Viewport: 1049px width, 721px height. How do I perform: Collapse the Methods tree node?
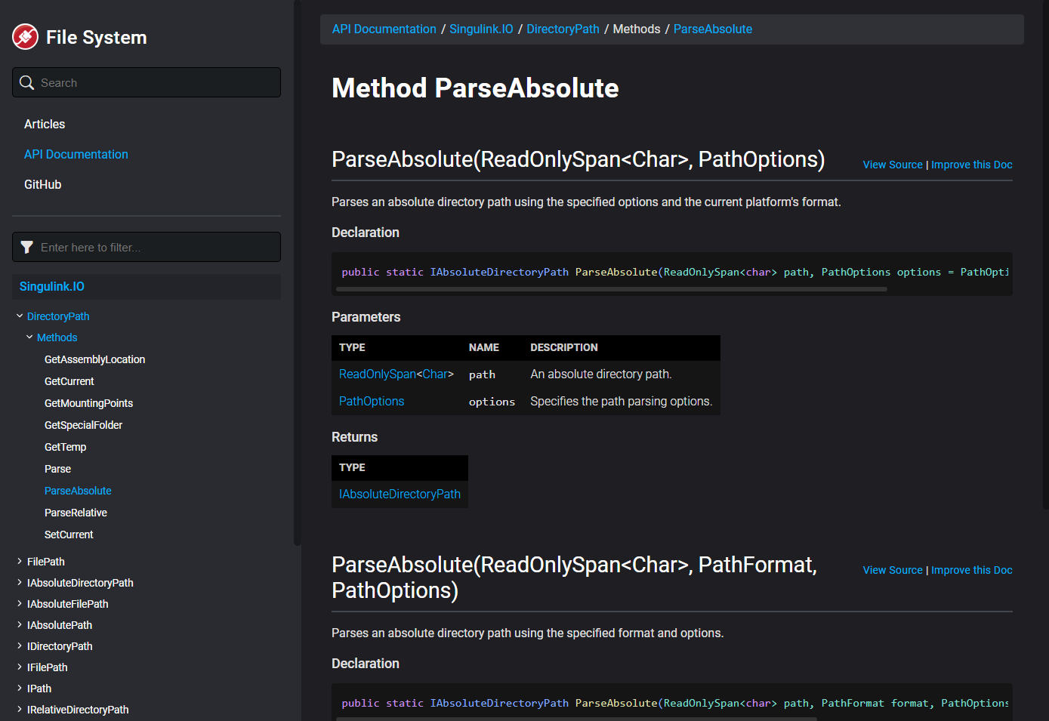click(x=29, y=337)
